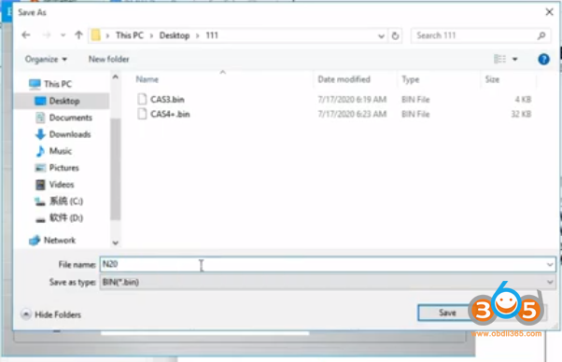Click the navigation pane scrollbar thumb
562x362 pixels.
pyautogui.click(x=116, y=169)
